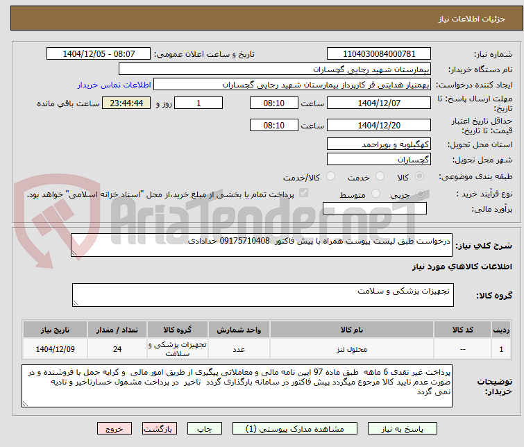
Task: Click the گروه کالا text area
Action: click(x=262, y=295)
